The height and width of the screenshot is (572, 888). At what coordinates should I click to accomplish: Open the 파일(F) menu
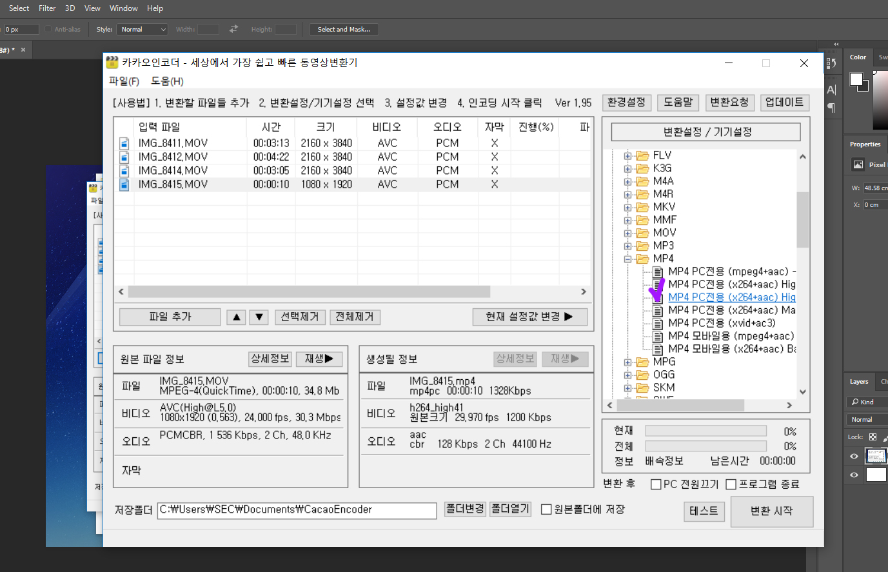[124, 81]
